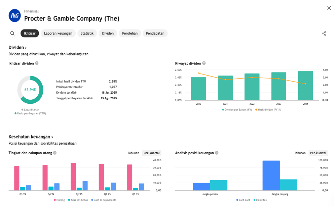Viewport: 334px width, 206px height.
Task: Switch to the Perolehan tab
Action: point(130,33)
